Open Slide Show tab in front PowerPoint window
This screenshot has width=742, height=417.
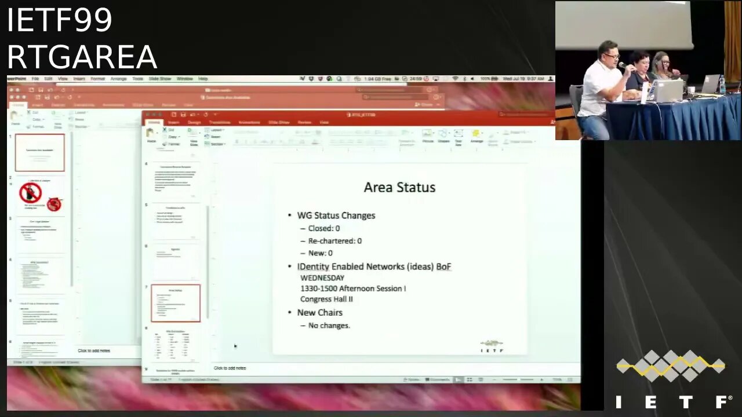tap(279, 122)
